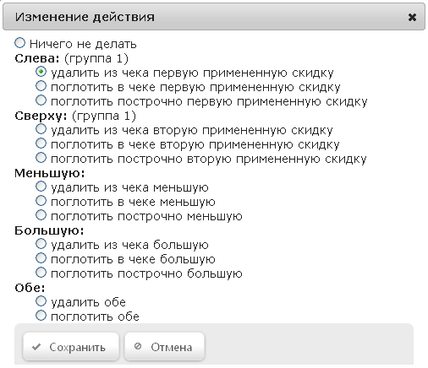Viewport: 428px width, 368px height.
Task: Select the удалить обе option
Action: tap(41, 301)
